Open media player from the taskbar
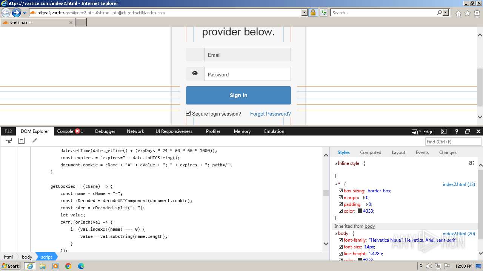483x271 pixels. (55, 266)
